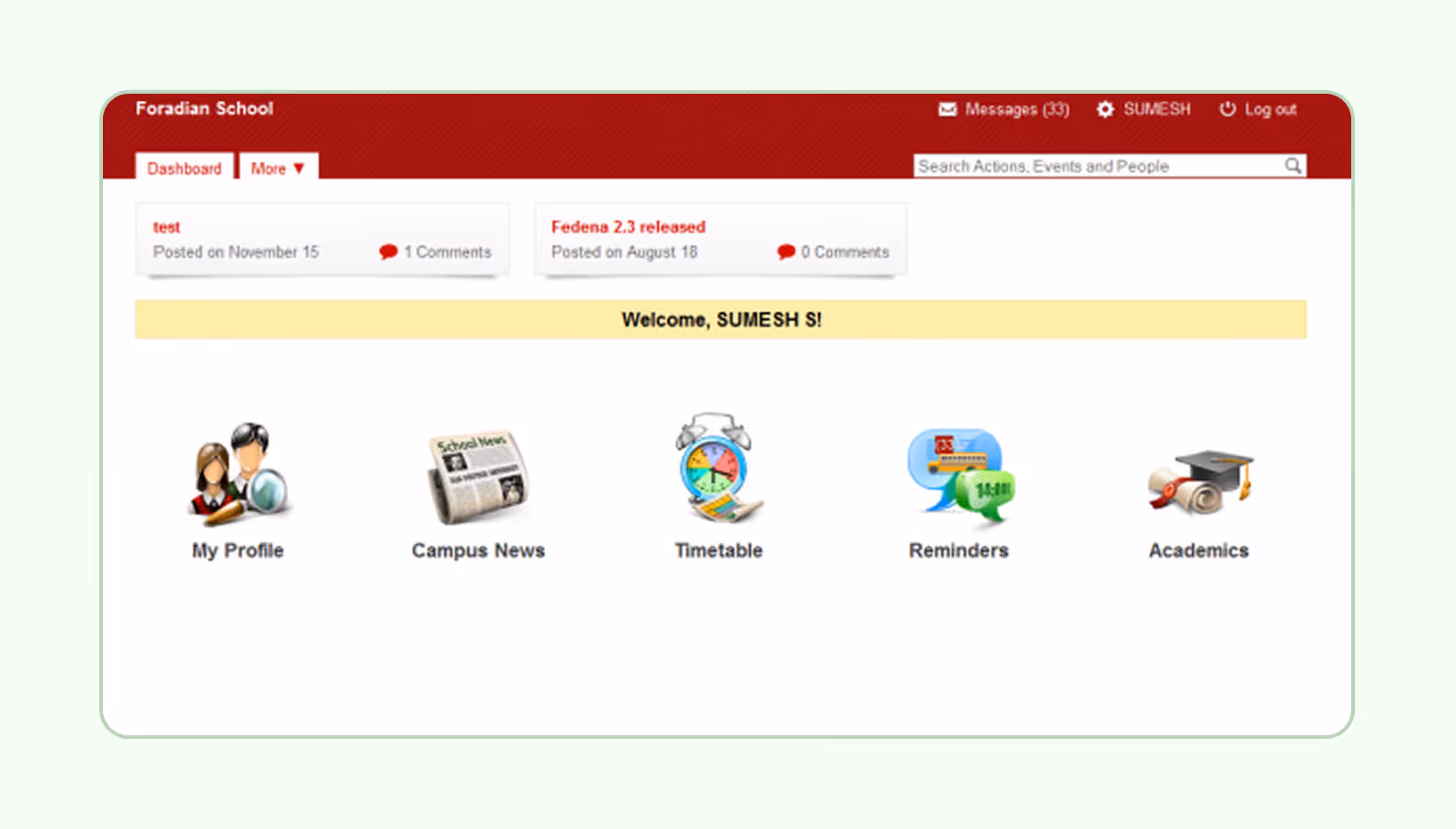
Task: Click the Campus News label
Action: [x=478, y=551]
